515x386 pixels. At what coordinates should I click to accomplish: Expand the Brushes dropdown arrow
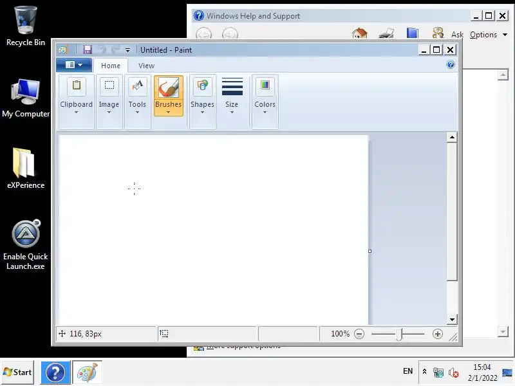[x=169, y=113]
